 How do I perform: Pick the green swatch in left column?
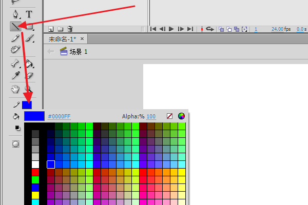pos(35,180)
